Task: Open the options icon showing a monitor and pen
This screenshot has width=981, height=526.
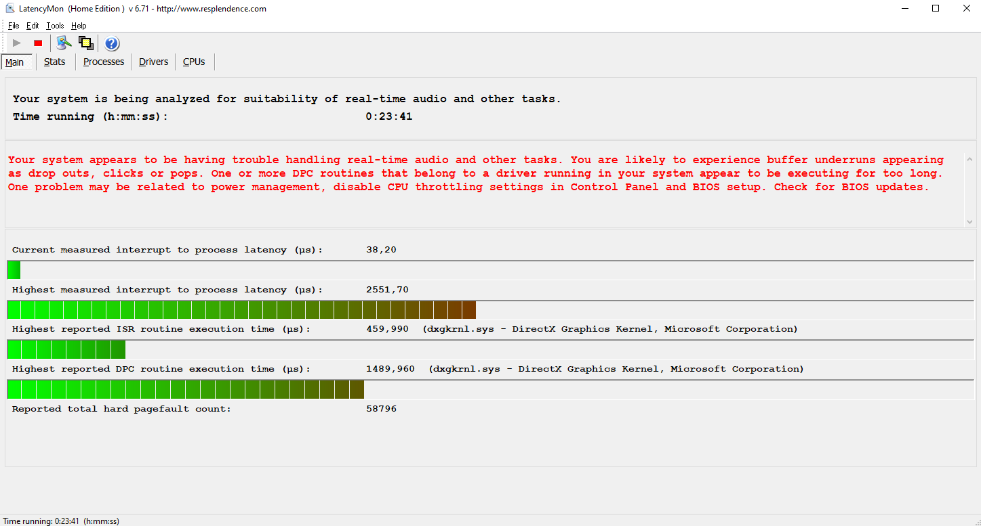Action: tap(64, 43)
